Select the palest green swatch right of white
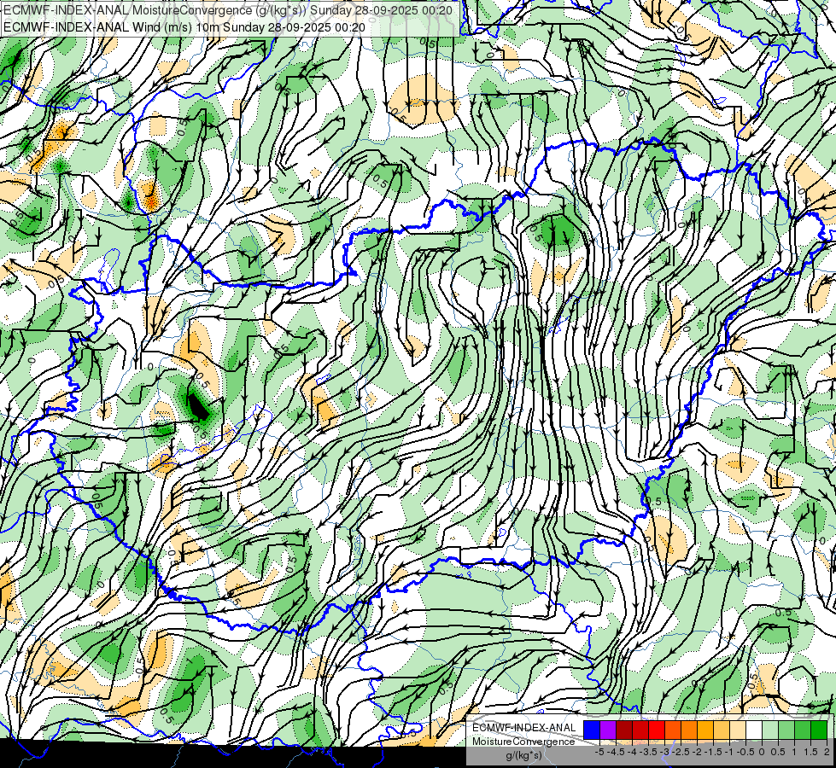Image resolution: width=836 pixels, height=768 pixels. point(770,730)
